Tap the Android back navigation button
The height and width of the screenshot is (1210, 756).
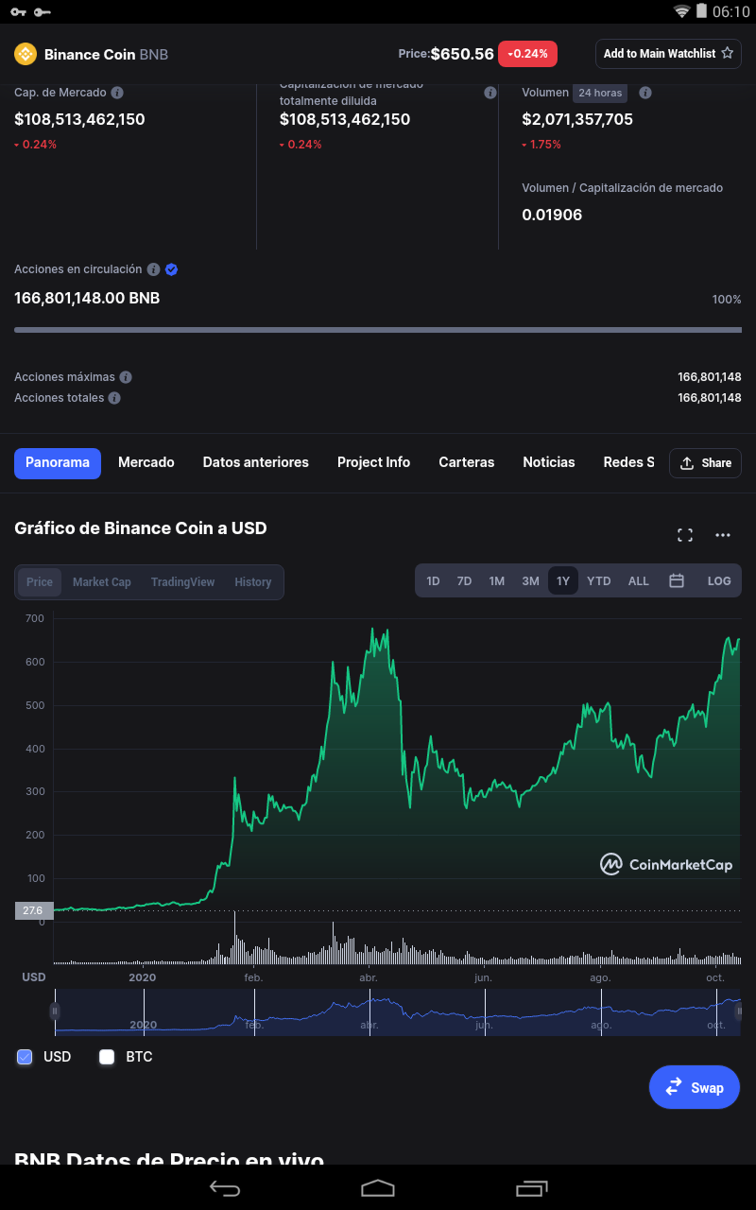click(225, 1187)
